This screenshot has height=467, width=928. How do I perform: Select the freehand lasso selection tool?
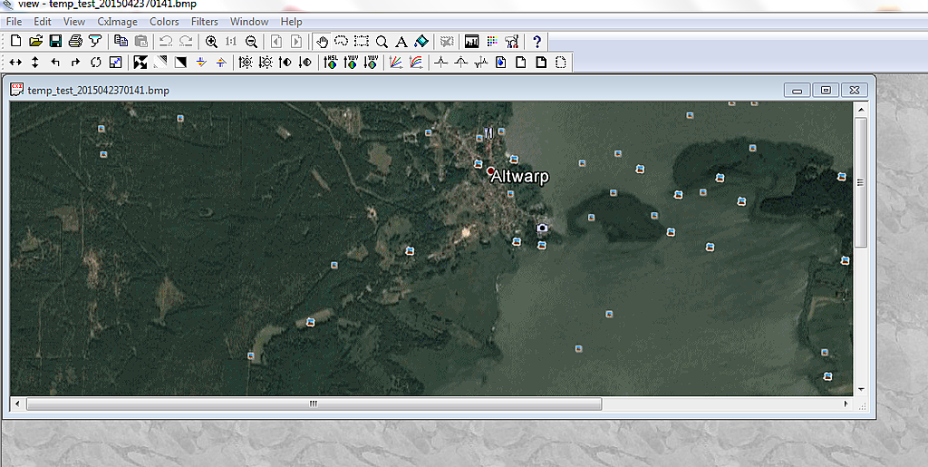point(342,42)
